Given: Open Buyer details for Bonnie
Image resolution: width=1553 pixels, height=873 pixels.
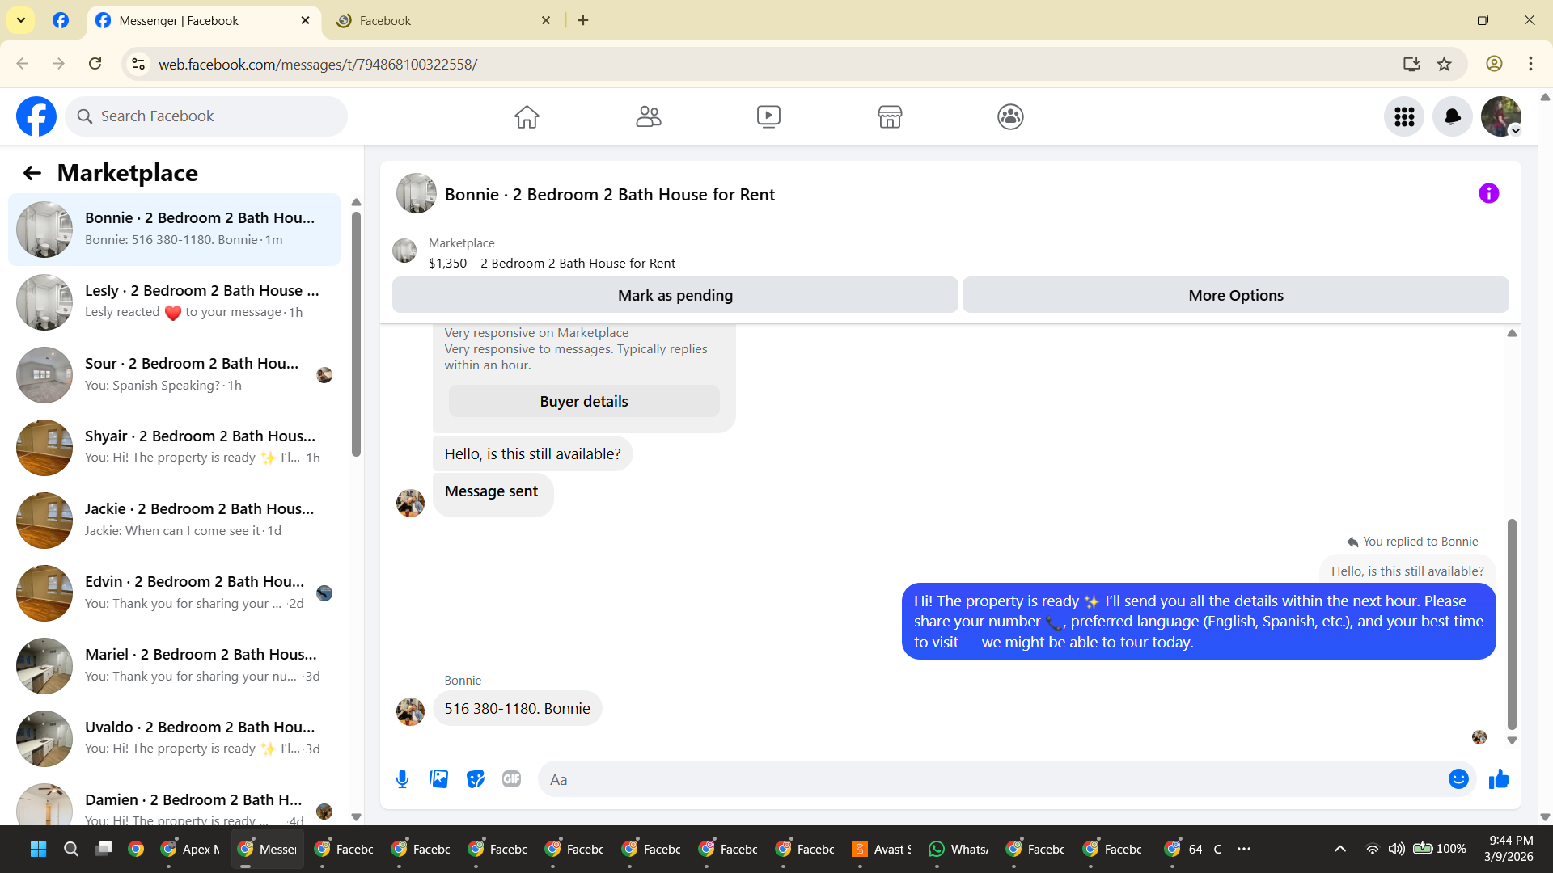Looking at the screenshot, I should point(583,401).
